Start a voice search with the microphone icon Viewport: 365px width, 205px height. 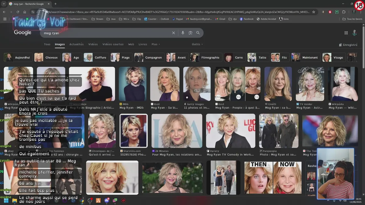183,33
